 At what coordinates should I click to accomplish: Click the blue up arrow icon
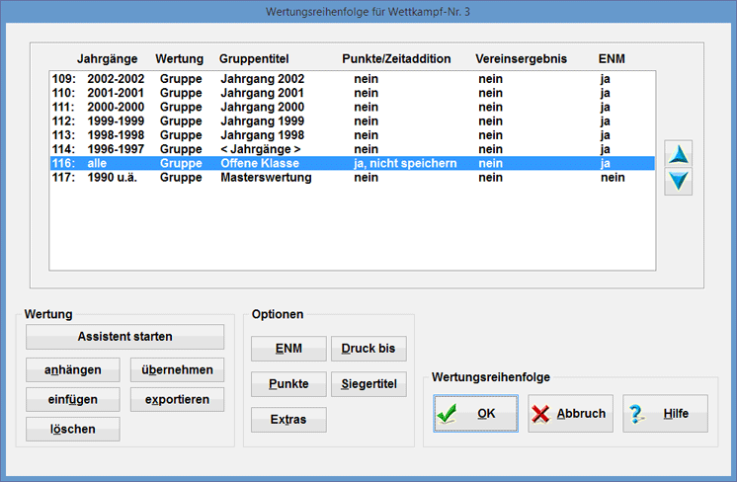pyautogui.click(x=679, y=153)
